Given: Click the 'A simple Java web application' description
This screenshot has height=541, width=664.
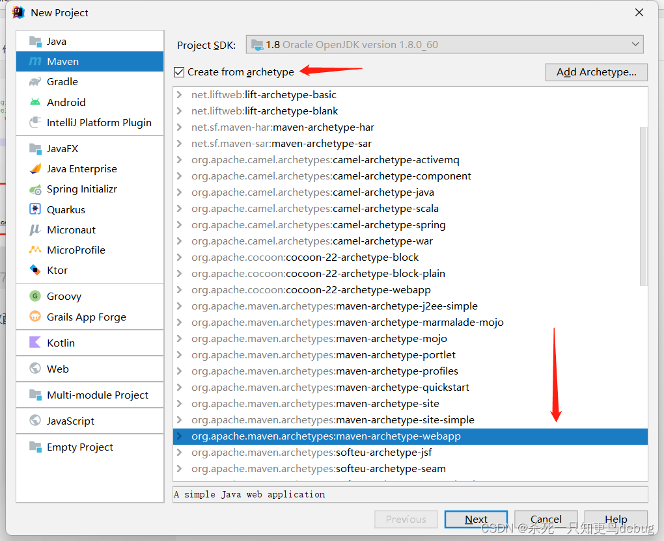Looking at the screenshot, I should coord(249,494).
